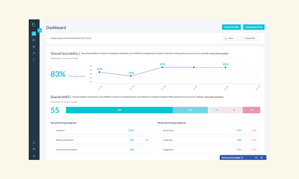Image resolution: width=299 pixels, height=179 pixels.
Task: Click the Create New Survey button
Action: [254, 27]
